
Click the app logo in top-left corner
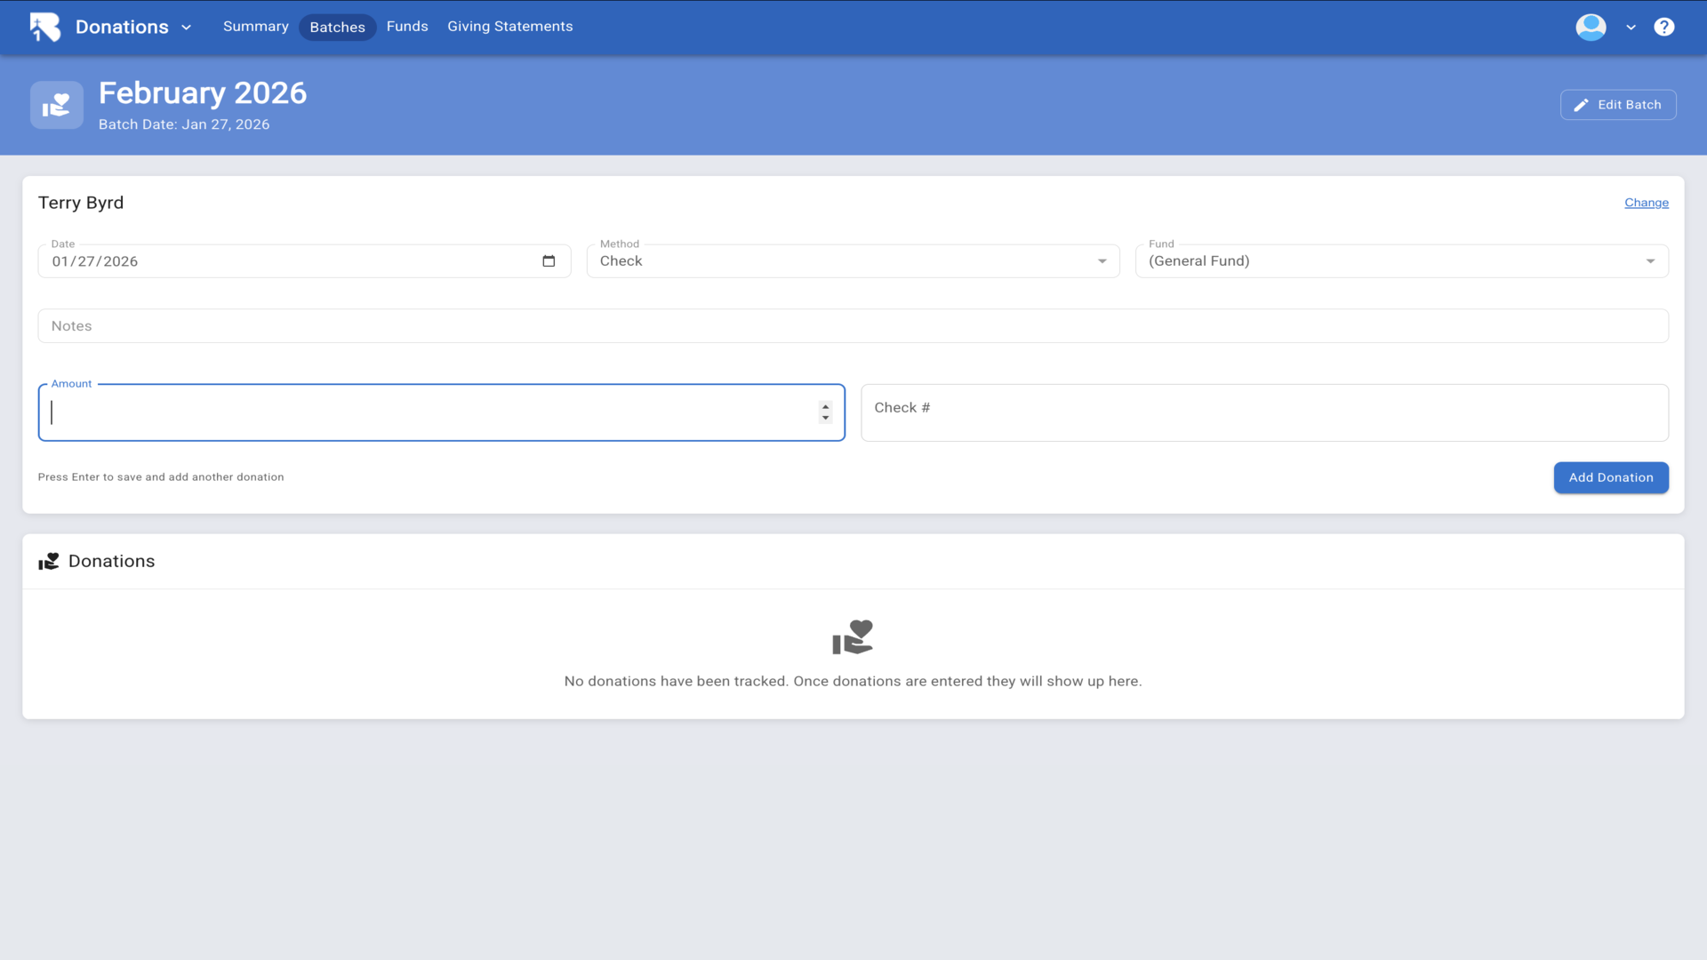coord(44,27)
